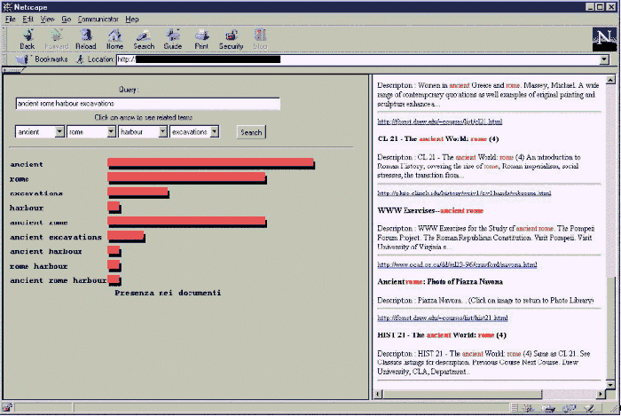The image size is (621, 416).
Task: Click the 'ancient' histogram bar
Action: point(211,163)
